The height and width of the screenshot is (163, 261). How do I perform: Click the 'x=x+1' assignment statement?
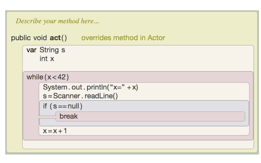(55, 131)
